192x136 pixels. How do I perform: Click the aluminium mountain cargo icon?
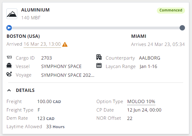tap(12, 13)
